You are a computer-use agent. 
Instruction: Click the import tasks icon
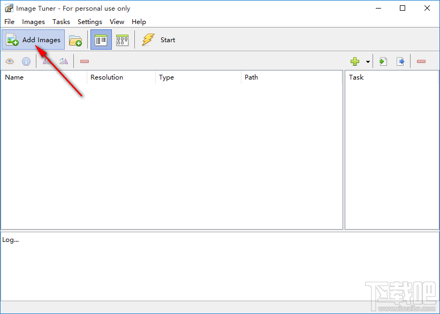(383, 61)
